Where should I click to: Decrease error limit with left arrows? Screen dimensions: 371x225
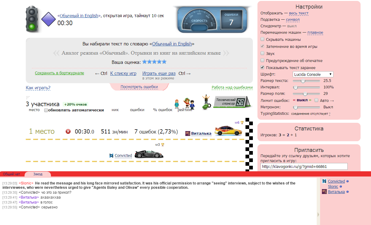tap(294, 100)
